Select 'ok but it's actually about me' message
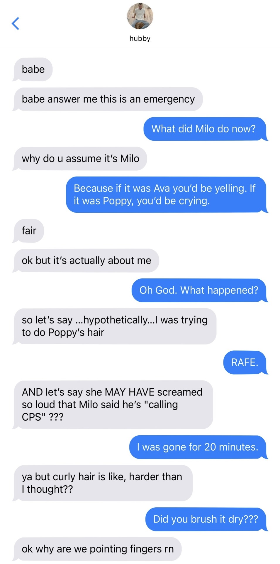 click(86, 261)
